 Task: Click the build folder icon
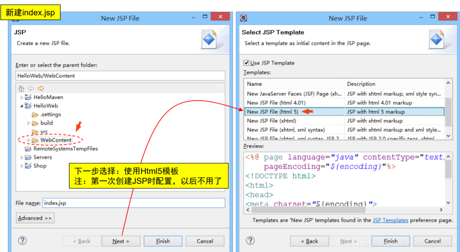tap(35, 123)
